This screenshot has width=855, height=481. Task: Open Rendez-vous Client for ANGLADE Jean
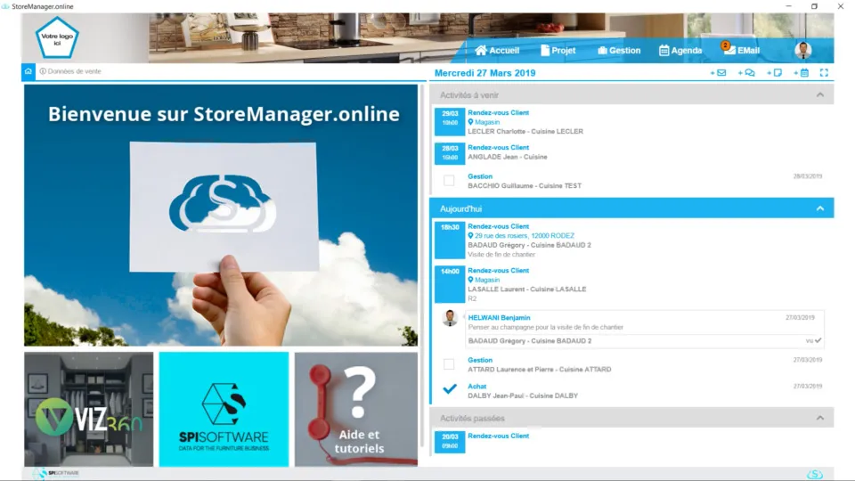tap(499, 148)
